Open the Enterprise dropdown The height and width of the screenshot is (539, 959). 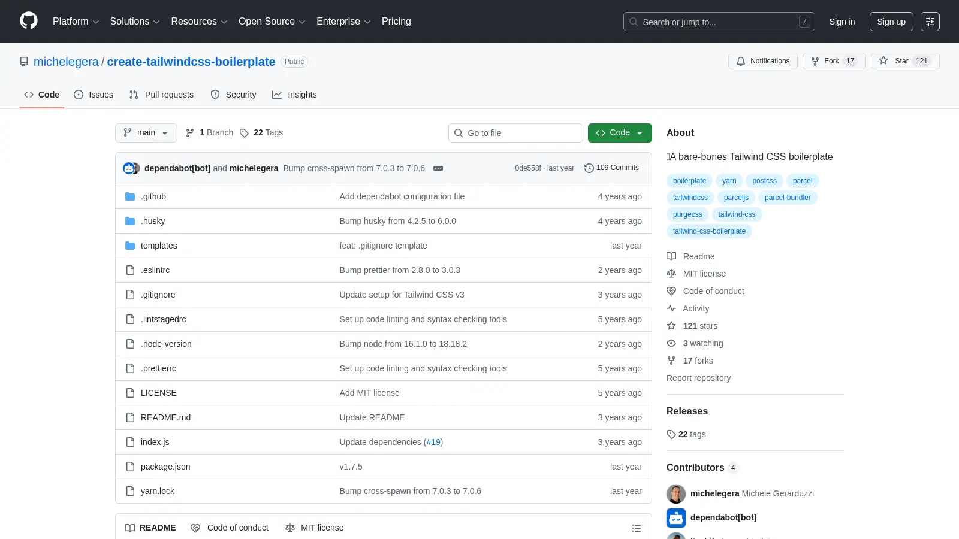(x=343, y=22)
